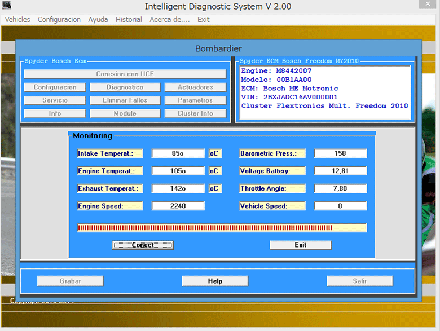Click the Modelo: 00B1AA00 line
Image resolution: width=440 pixels, height=331 pixels.
[x=276, y=80]
